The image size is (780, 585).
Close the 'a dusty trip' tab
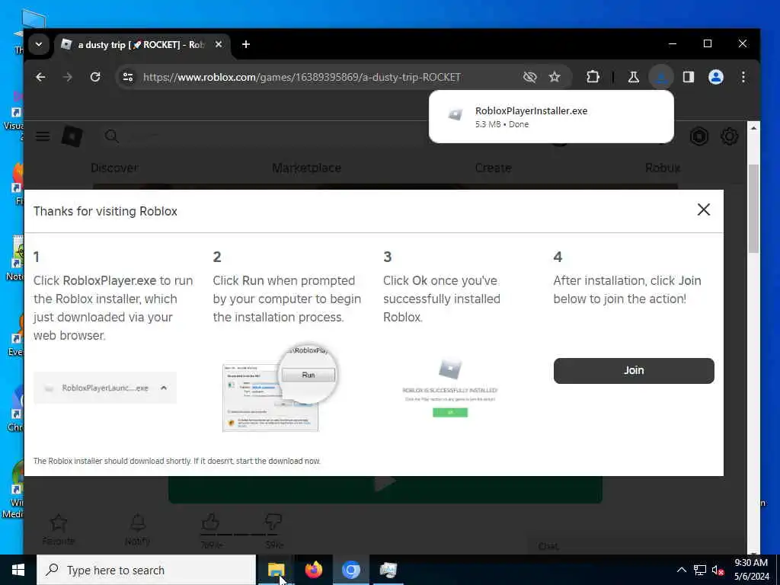(x=219, y=45)
